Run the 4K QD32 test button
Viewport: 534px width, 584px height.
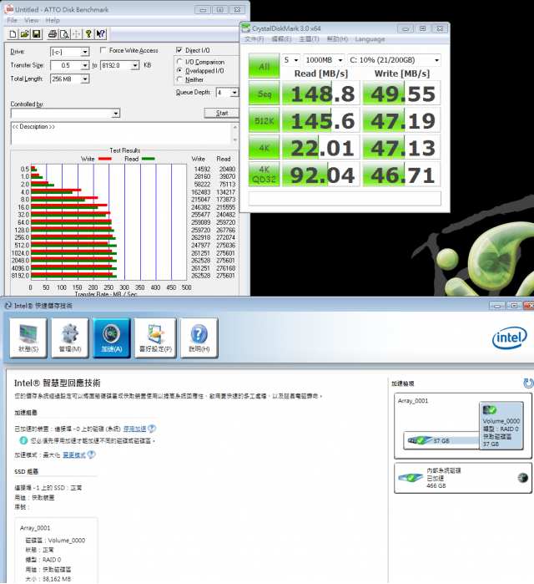[264, 175]
